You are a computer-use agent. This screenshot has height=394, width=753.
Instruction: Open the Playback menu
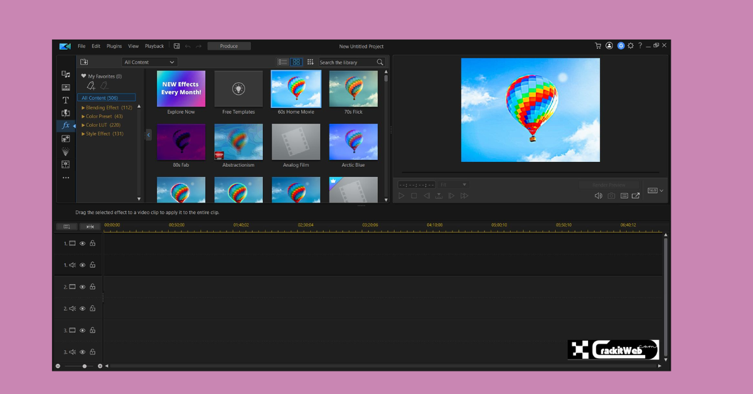tap(154, 45)
